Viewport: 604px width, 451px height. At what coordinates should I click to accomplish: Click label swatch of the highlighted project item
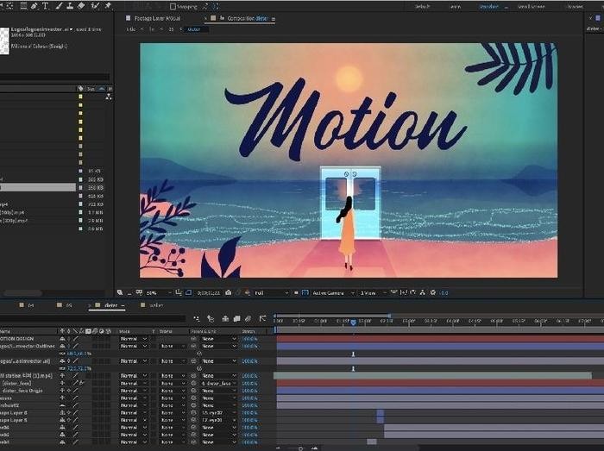pos(80,188)
